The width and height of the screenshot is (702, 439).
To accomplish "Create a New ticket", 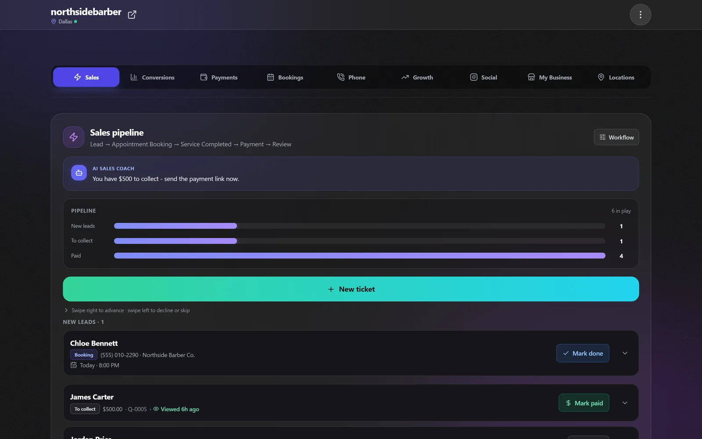I will [351, 289].
